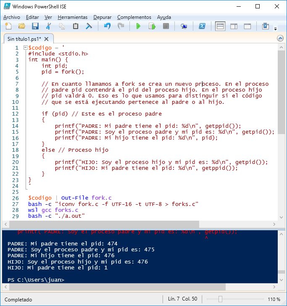The width and height of the screenshot is (287, 306).
Task: Click script pane vertical scrollbar thumb
Action: click(281, 92)
